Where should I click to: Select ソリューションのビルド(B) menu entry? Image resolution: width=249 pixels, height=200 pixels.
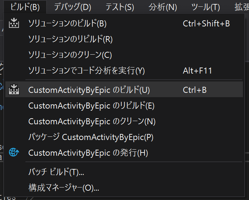(124, 24)
